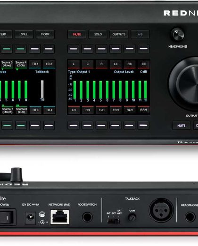Select the C speaker label on screen

[88, 64]
